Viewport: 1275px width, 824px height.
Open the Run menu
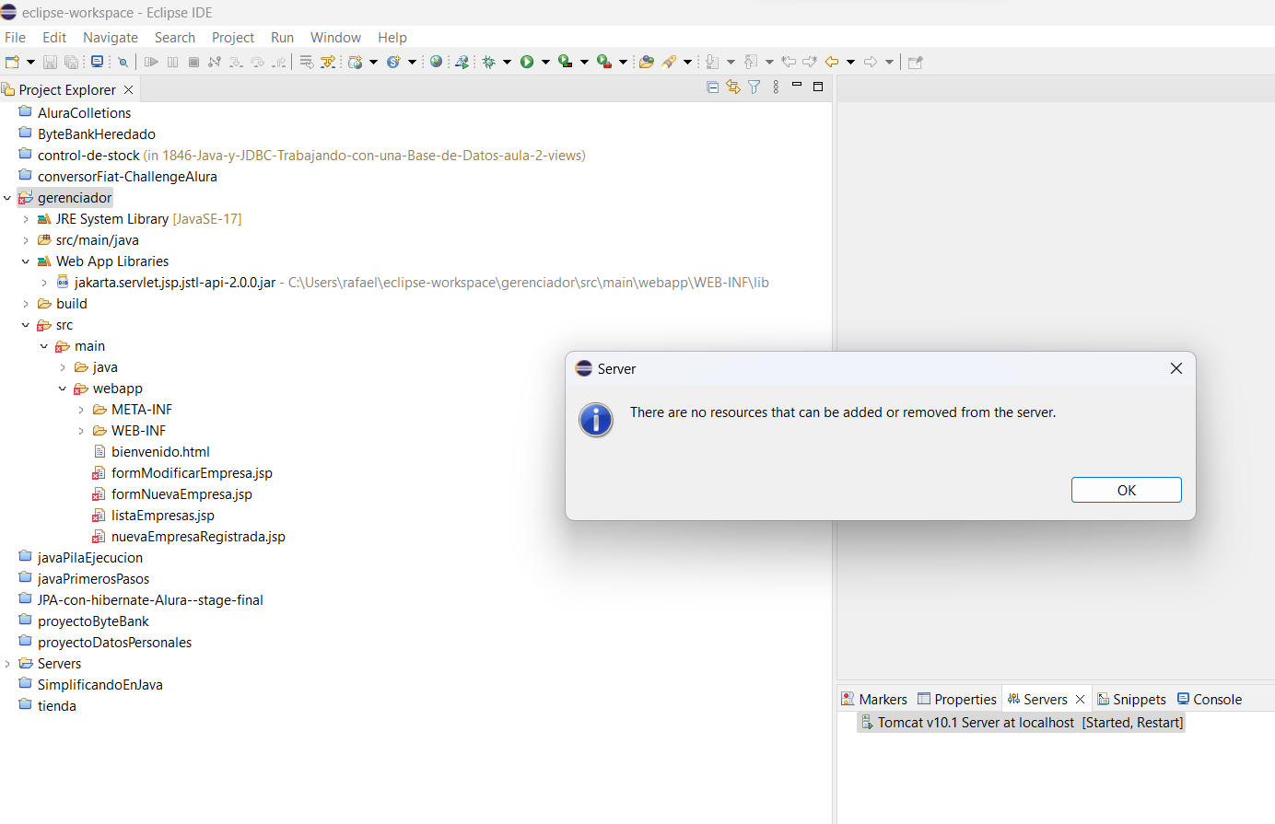pyautogui.click(x=282, y=37)
